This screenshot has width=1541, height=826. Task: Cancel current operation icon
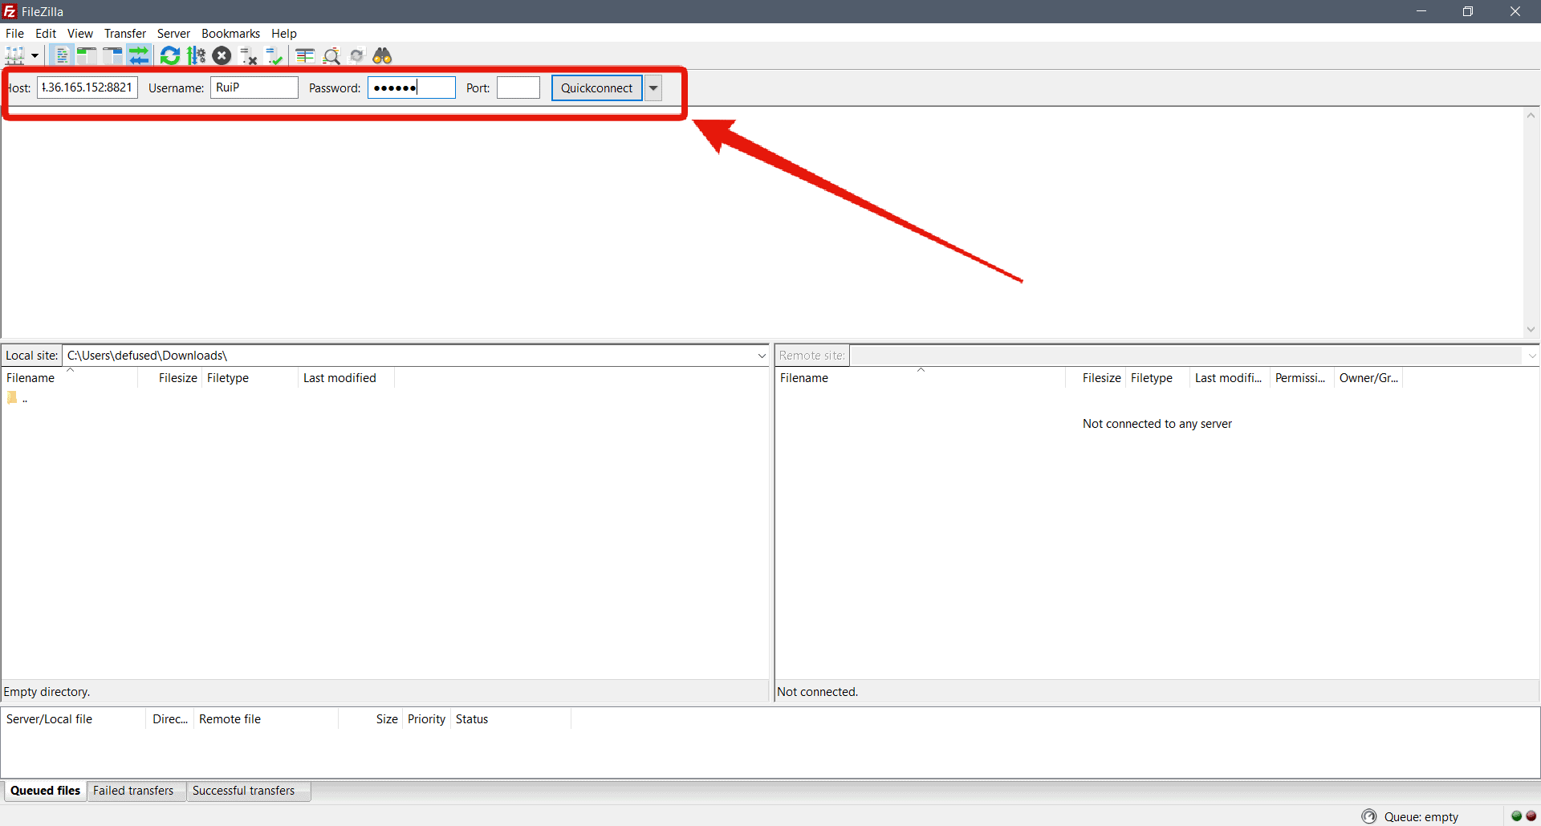pyautogui.click(x=222, y=55)
